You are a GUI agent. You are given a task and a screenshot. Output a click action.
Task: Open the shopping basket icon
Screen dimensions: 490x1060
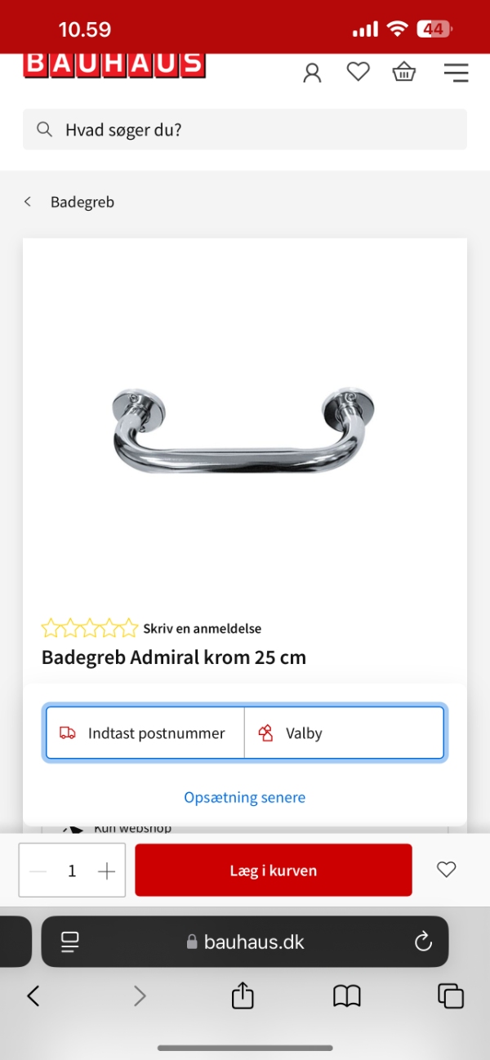[x=403, y=72]
